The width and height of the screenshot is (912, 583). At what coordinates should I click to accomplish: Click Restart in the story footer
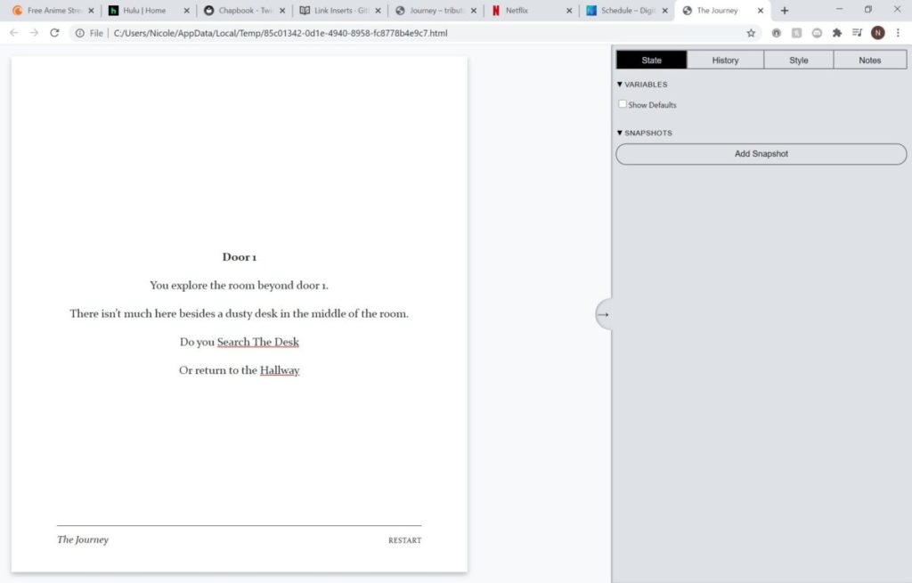(404, 540)
